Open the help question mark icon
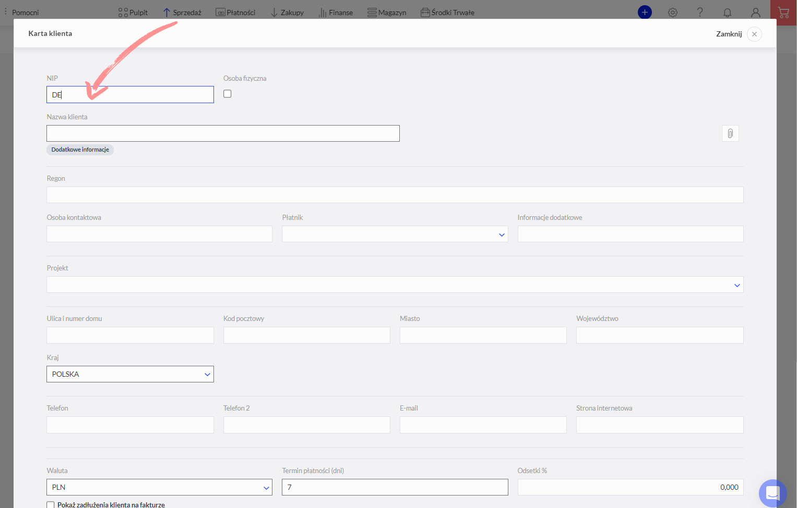Screen dimensions: 797x508 click(x=700, y=13)
